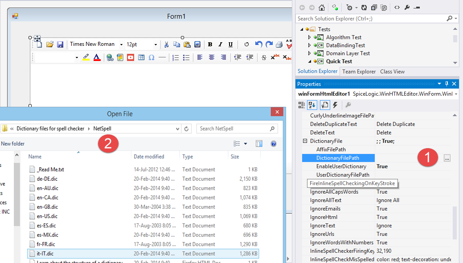Toggle Alphabetical sort in Properties panel
The width and height of the screenshot is (463, 263).
tap(312, 105)
